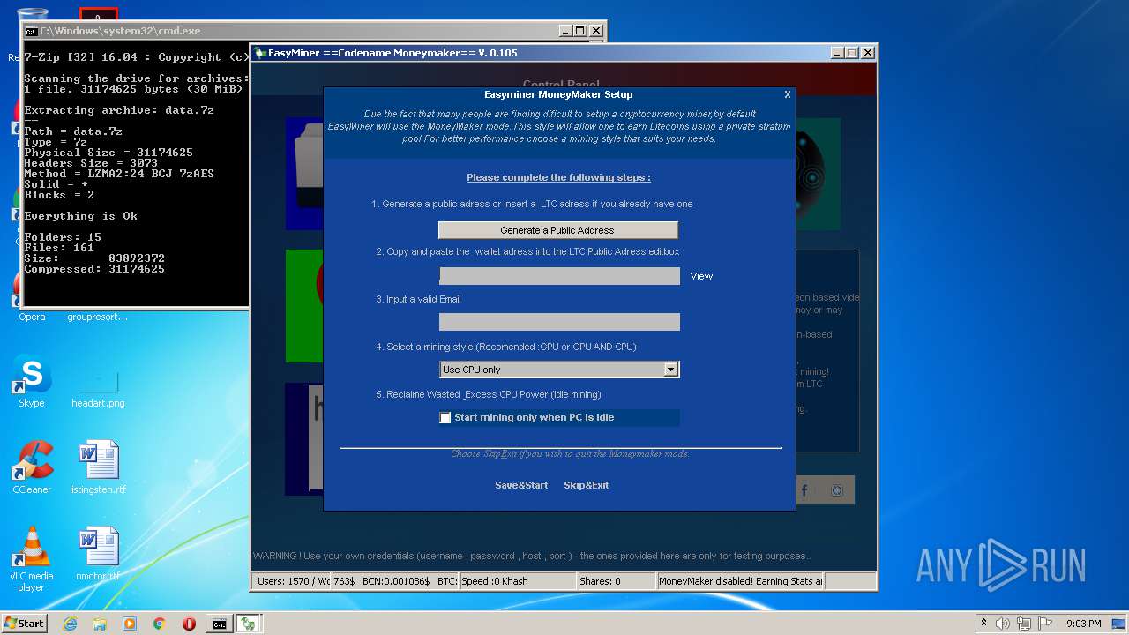
Task: Click the cmd.exe window title bar icon
Action: (x=31, y=31)
